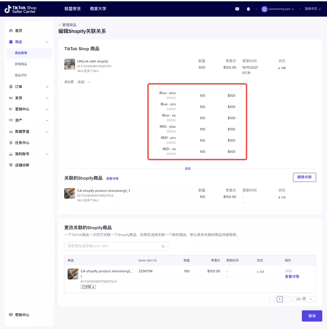Click the link chain icon between sections

point(188,168)
